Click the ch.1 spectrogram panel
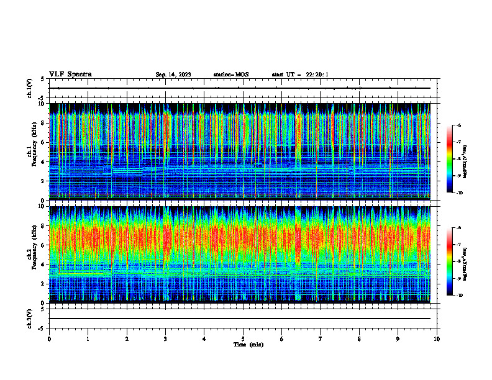492x380 pixels. point(240,152)
